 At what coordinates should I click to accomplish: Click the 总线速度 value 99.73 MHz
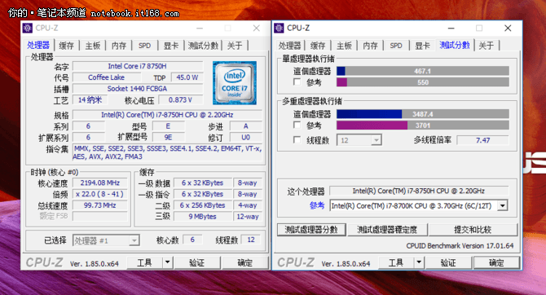click(x=100, y=205)
